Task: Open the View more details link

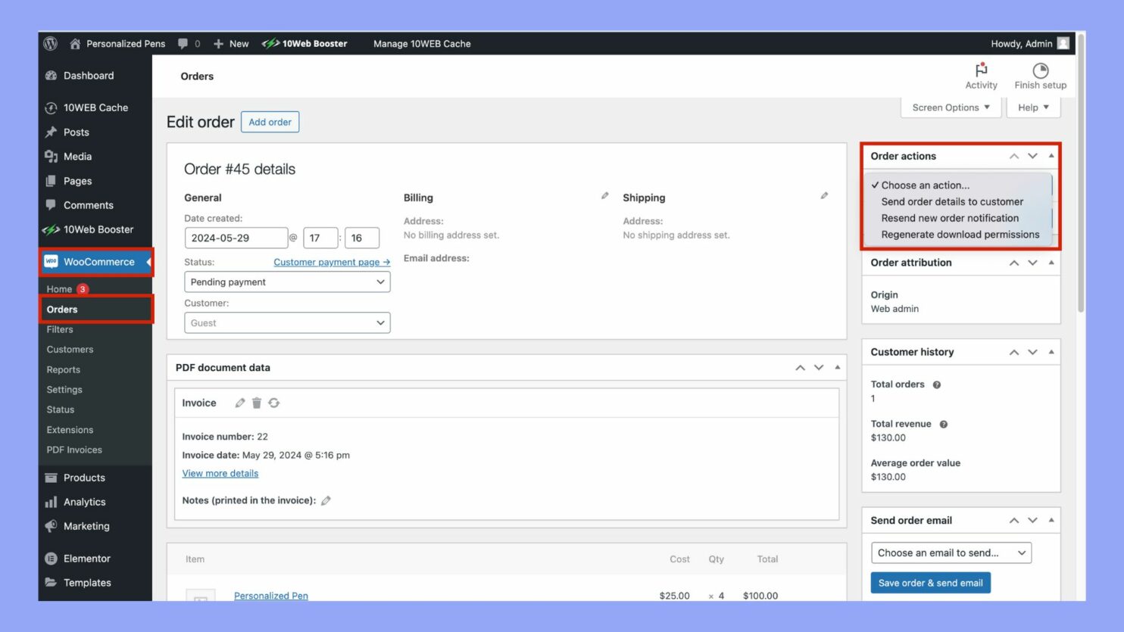Action: (220, 473)
